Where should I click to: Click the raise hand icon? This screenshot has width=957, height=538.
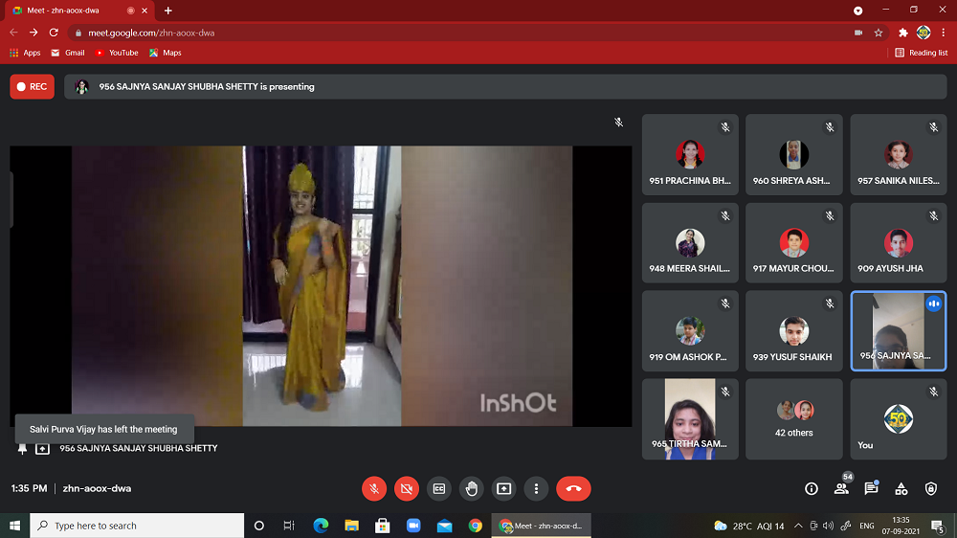pos(471,488)
